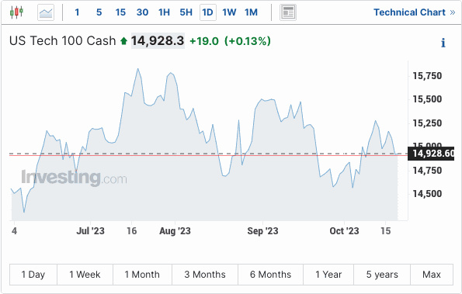The image size is (462, 294).
Task: Click the 4 date label on the time axis
Action: pos(14,231)
